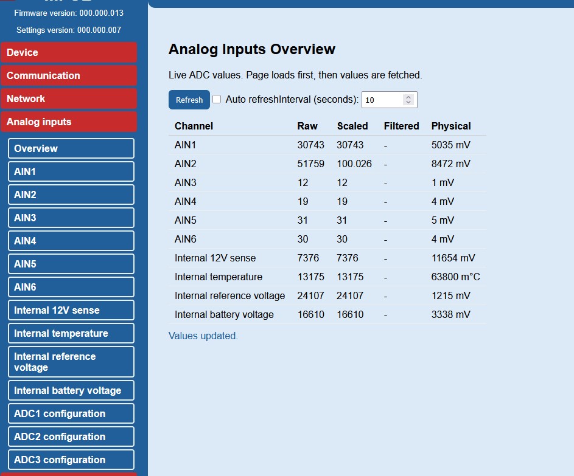Open the AIN1 settings page

pyautogui.click(x=71, y=171)
